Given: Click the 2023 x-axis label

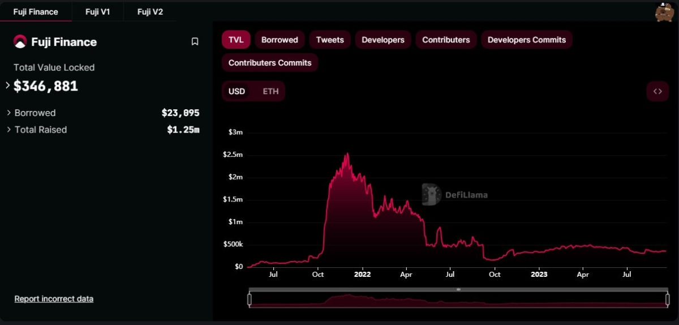Looking at the screenshot, I should [x=539, y=275].
